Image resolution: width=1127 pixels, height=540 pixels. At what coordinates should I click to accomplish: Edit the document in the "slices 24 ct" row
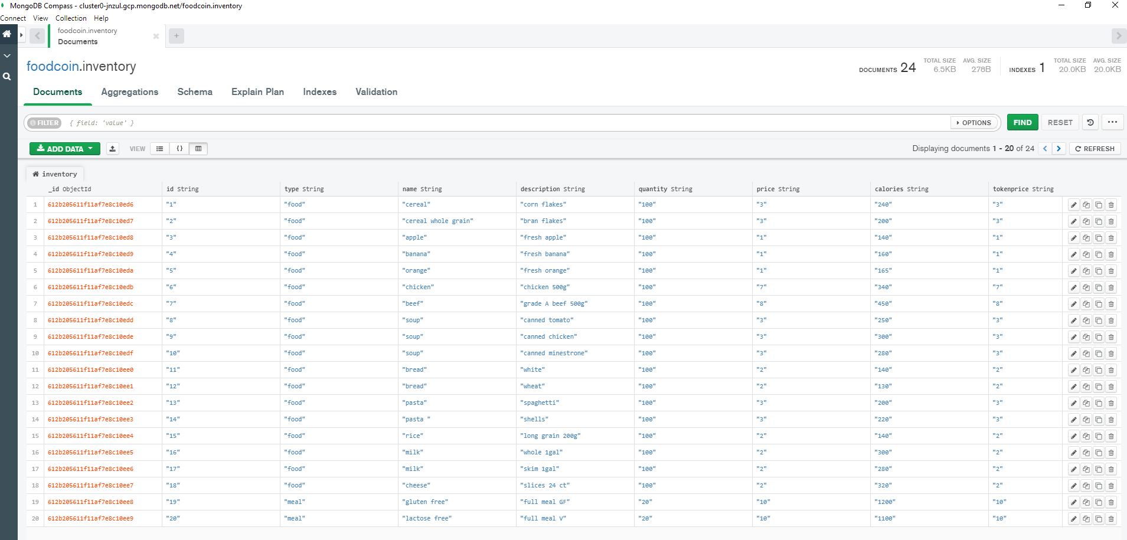(x=1073, y=486)
